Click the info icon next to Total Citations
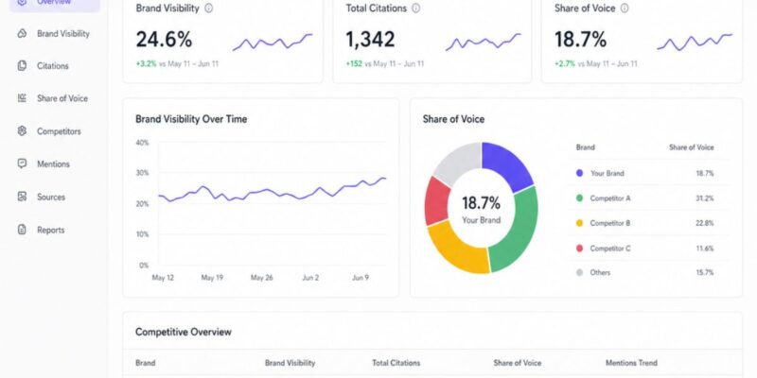Image resolution: width=757 pixels, height=378 pixels. click(415, 9)
